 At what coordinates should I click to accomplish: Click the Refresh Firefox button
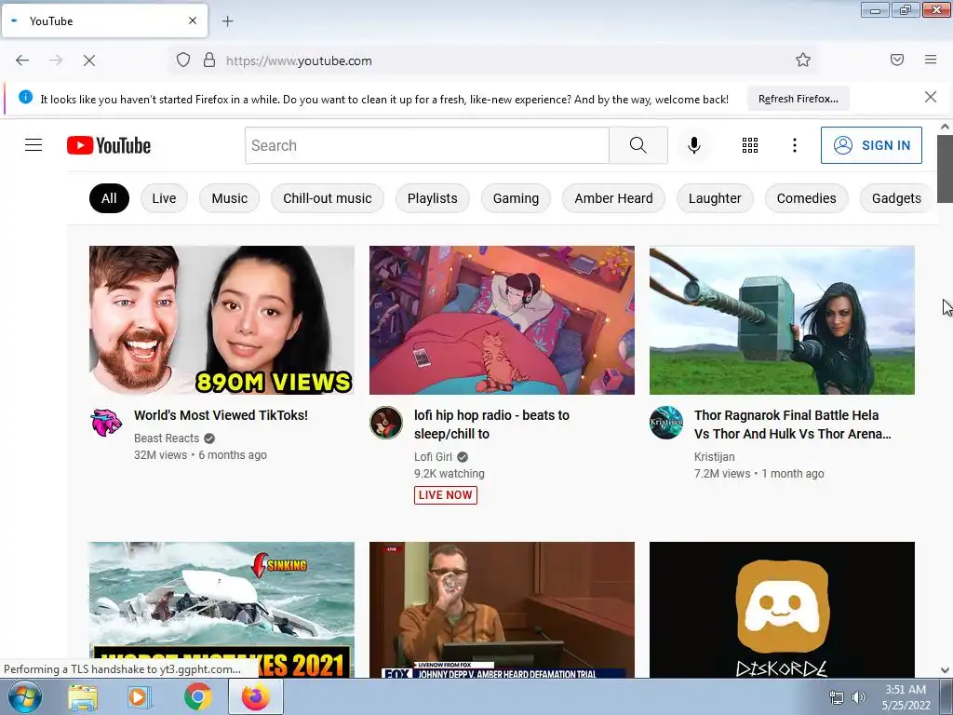coord(798,99)
